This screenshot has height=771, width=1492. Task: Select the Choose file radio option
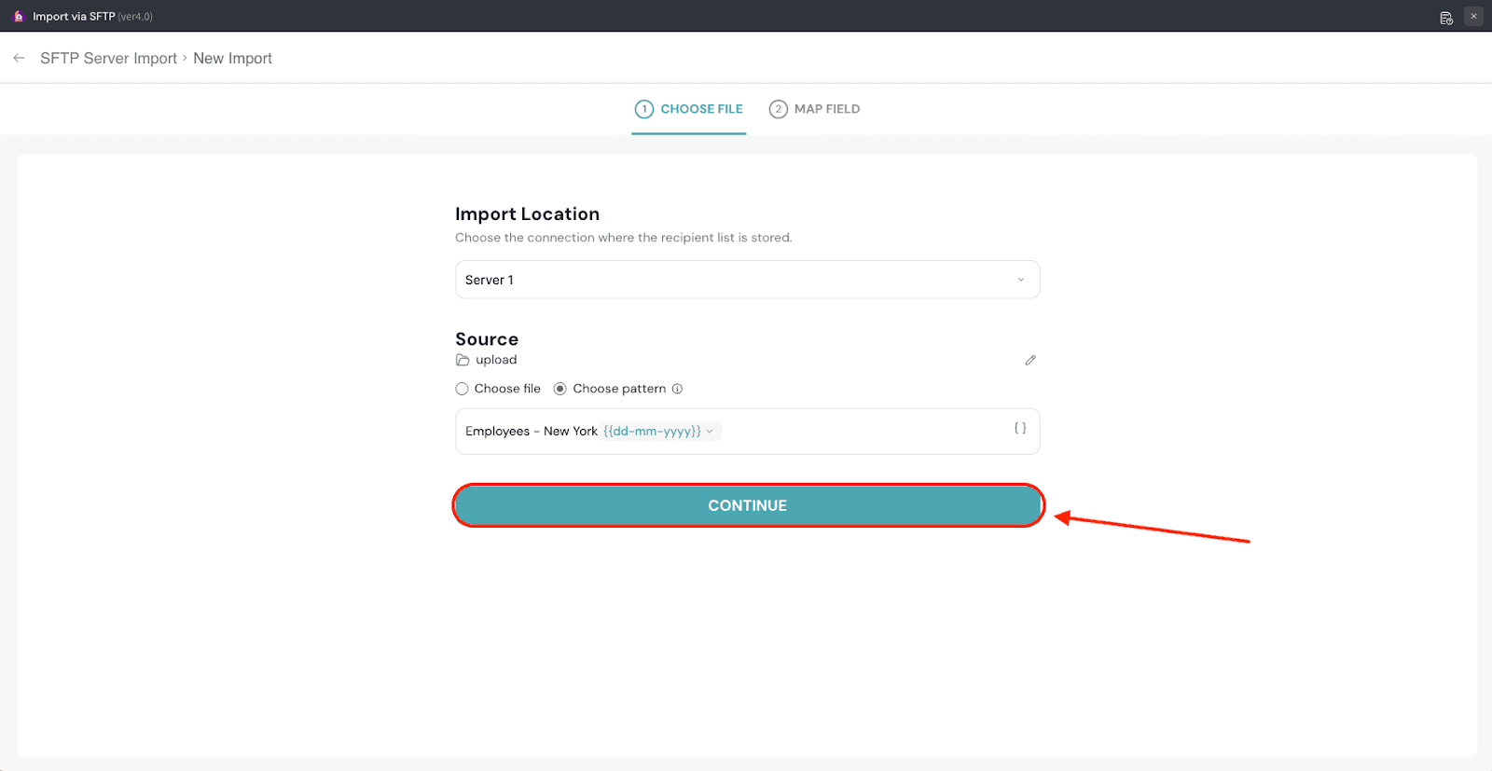point(462,389)
